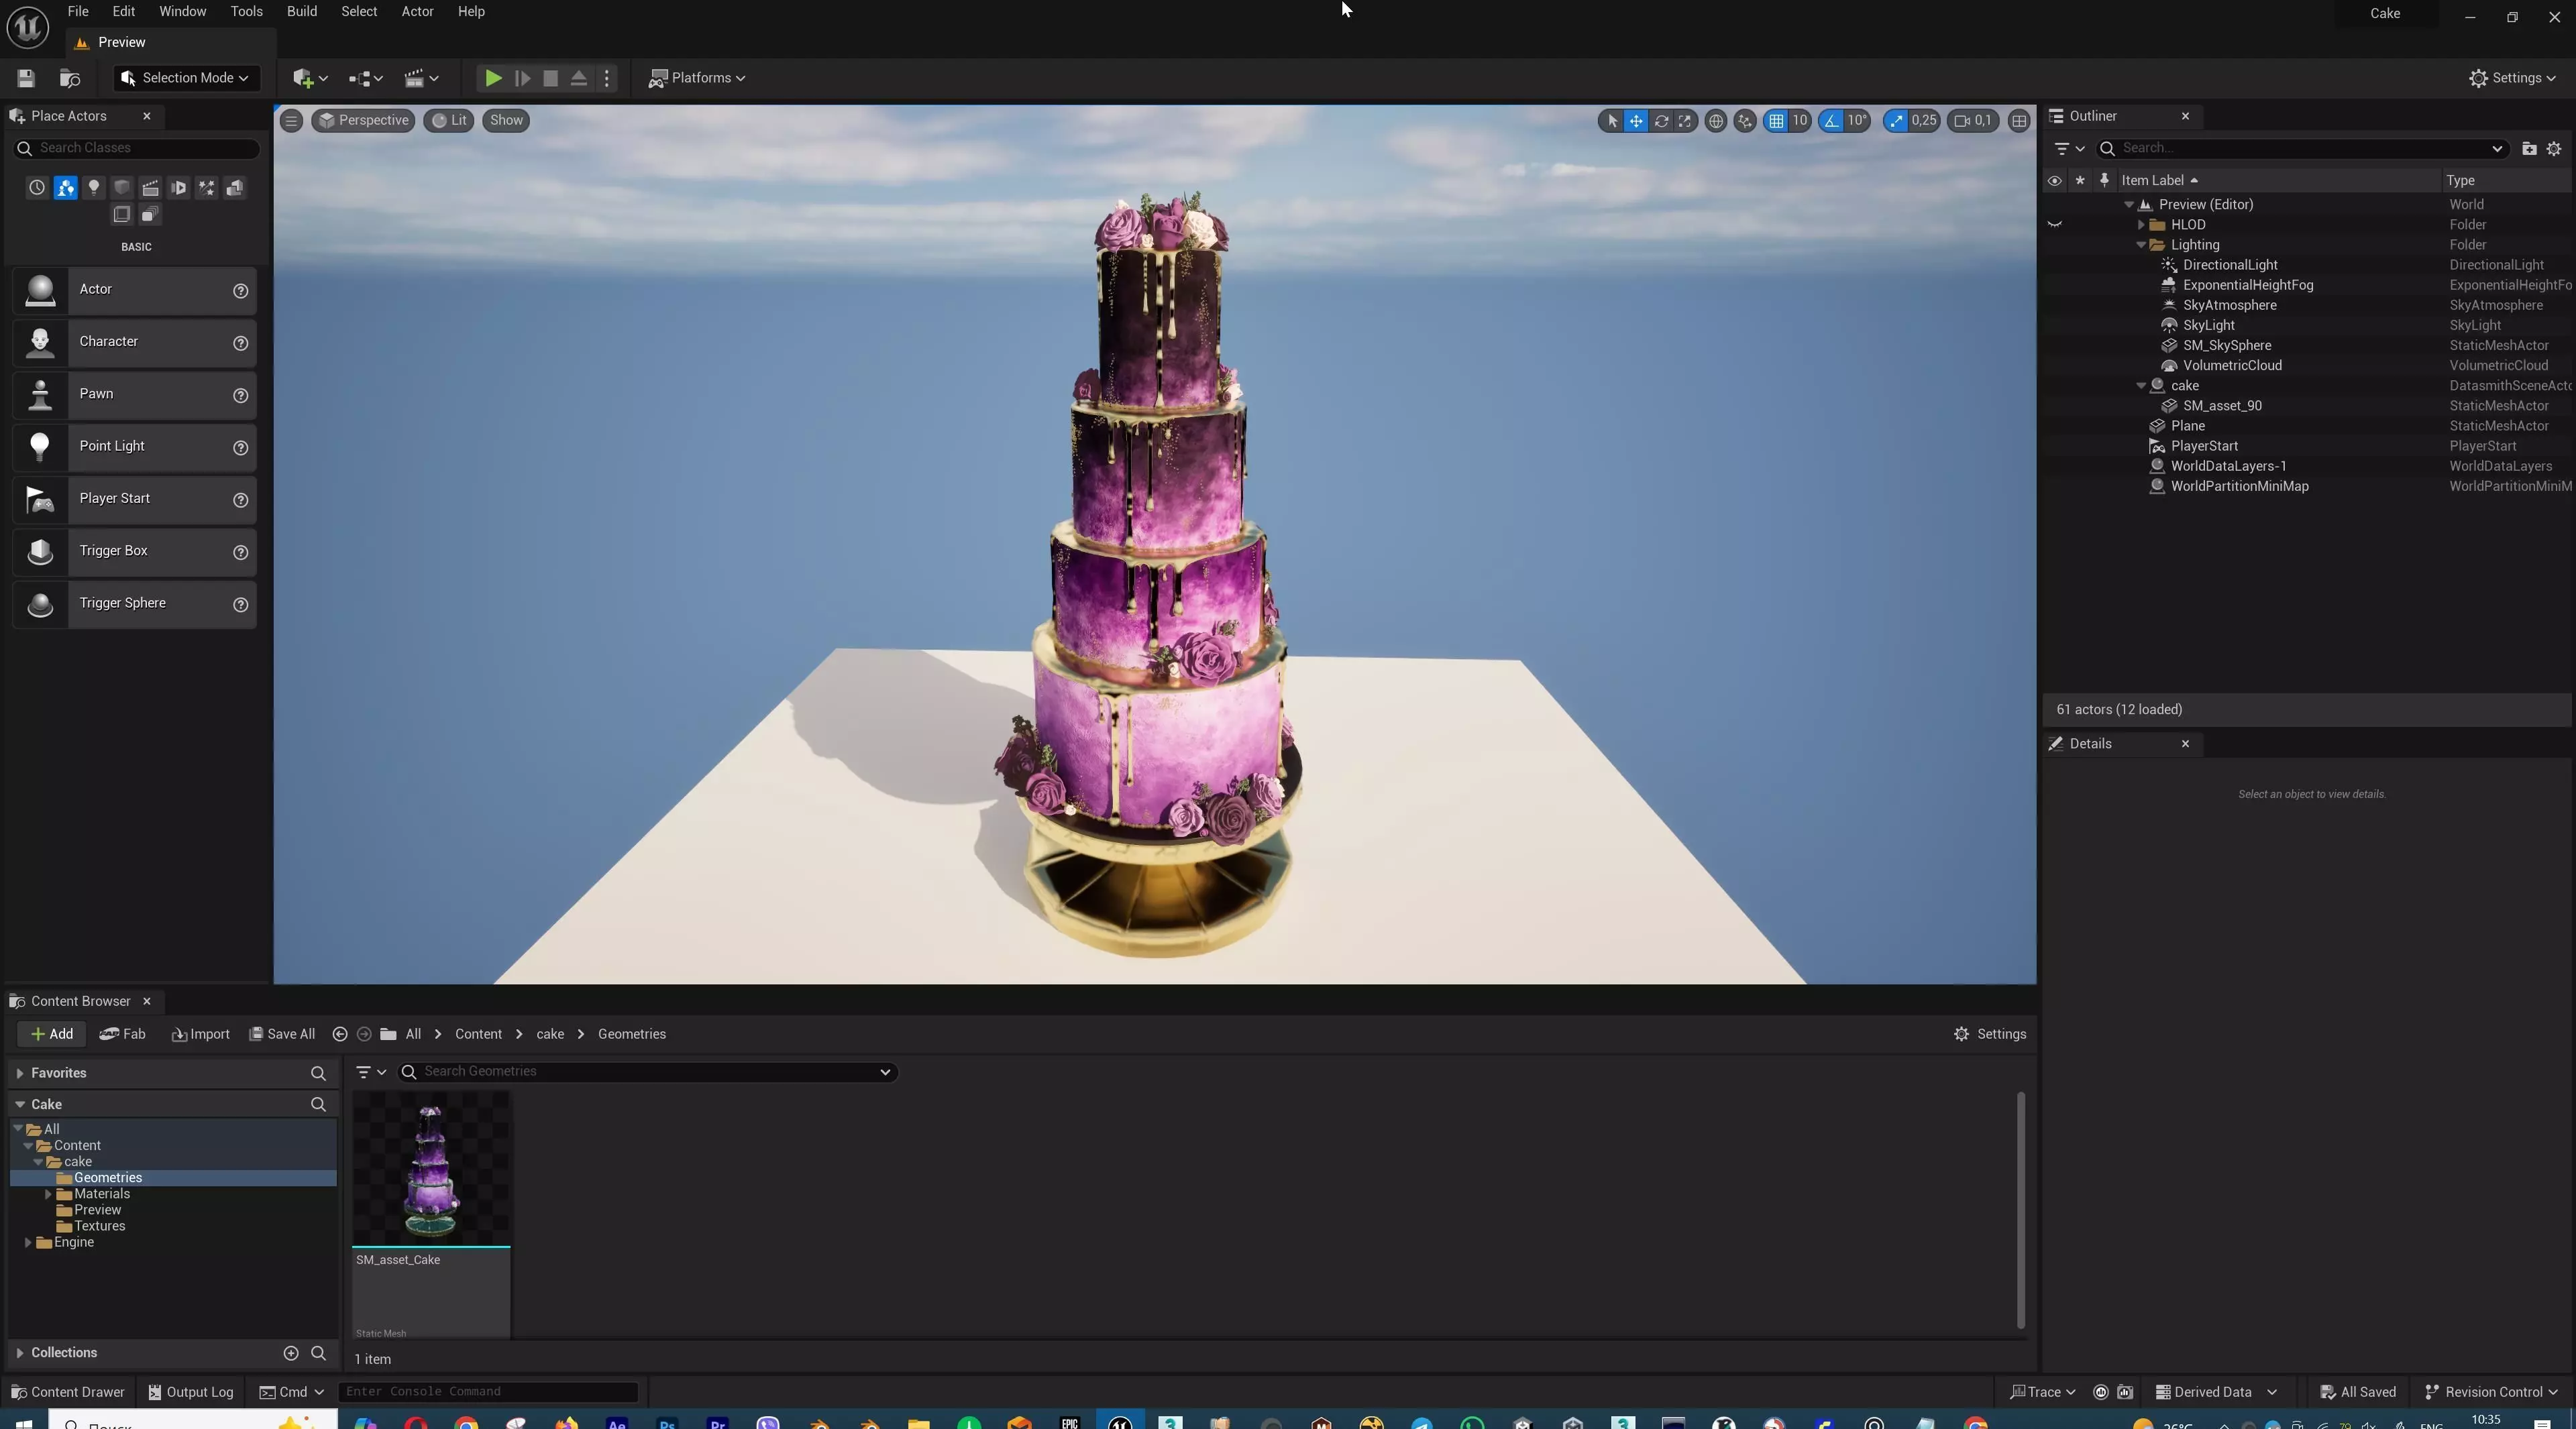2576x1429 pixels.
Task: Open the scale snap 0,25 dropdown
Action: (x=1924, y=121)
